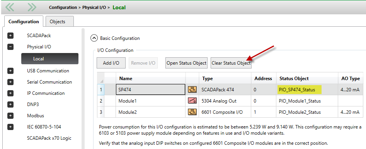This screenshot has height=149, width=366.
Task: Click the Remove I/O button
Action: 143,63
